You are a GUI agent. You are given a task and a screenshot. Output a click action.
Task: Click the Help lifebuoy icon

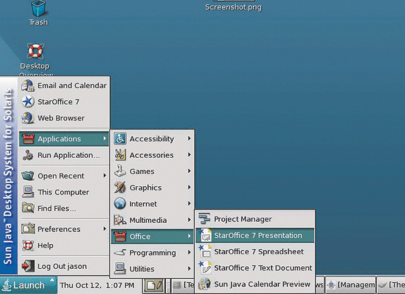28,245
